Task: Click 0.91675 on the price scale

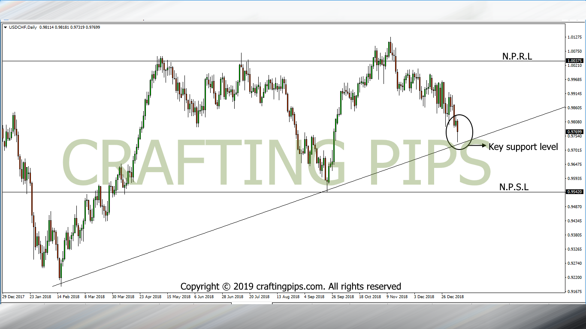Action: click(x=574, y=292)
